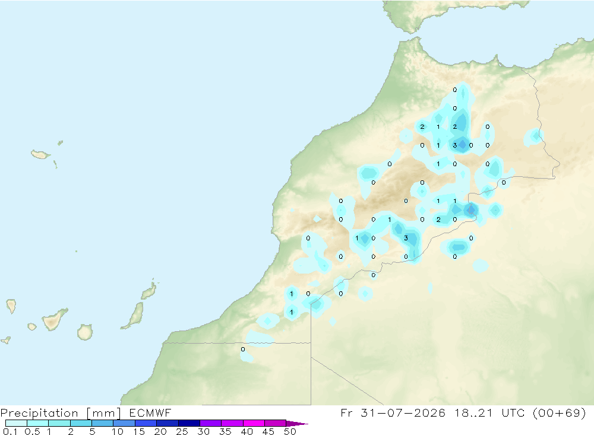Select legend swatch between 0.5 and 1

pyautogui.click(x=37, y=423)
